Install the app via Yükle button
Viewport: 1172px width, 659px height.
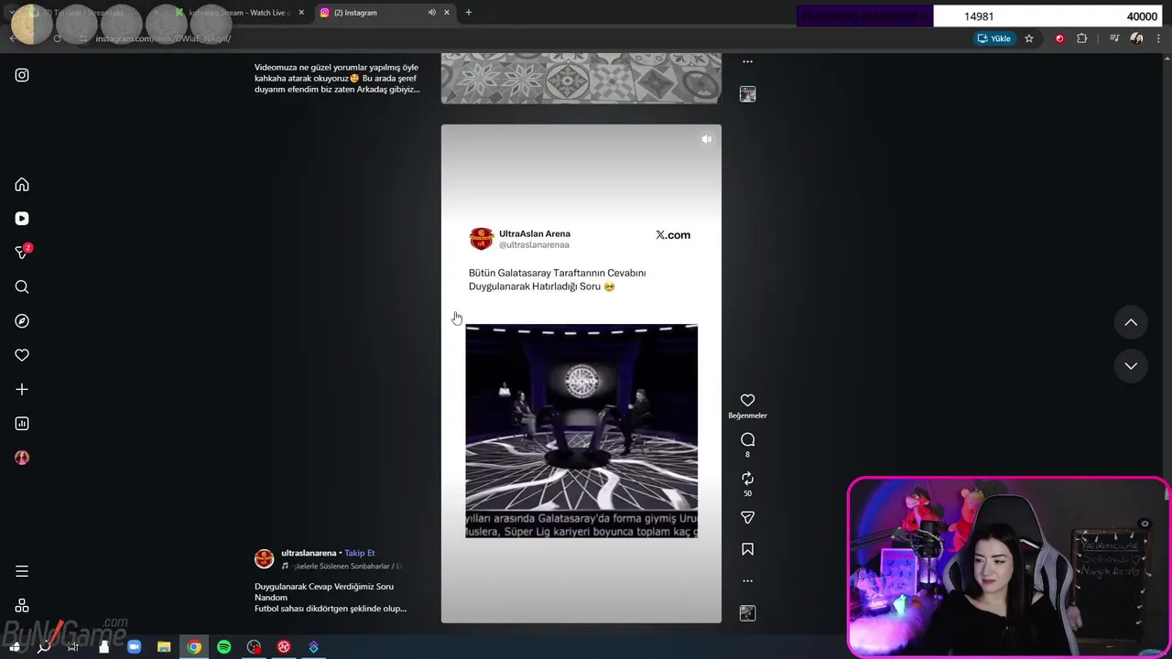(994, 38)
